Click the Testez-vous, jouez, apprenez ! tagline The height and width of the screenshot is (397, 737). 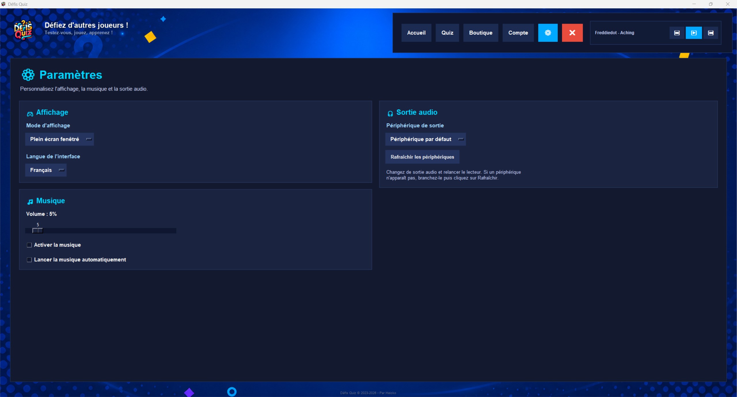[x=79, y=33]
